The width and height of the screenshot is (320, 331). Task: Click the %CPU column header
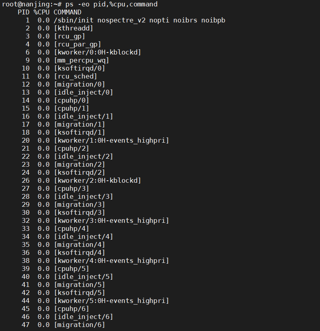42,12
